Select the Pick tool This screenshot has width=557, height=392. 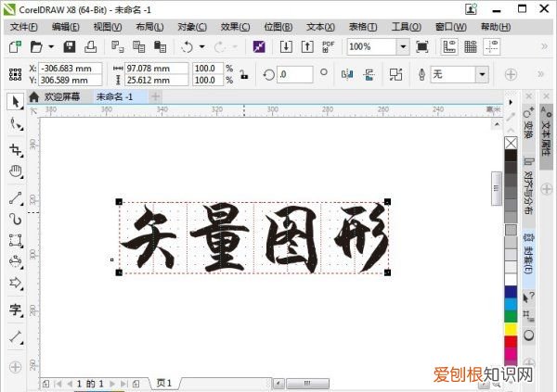15,102
